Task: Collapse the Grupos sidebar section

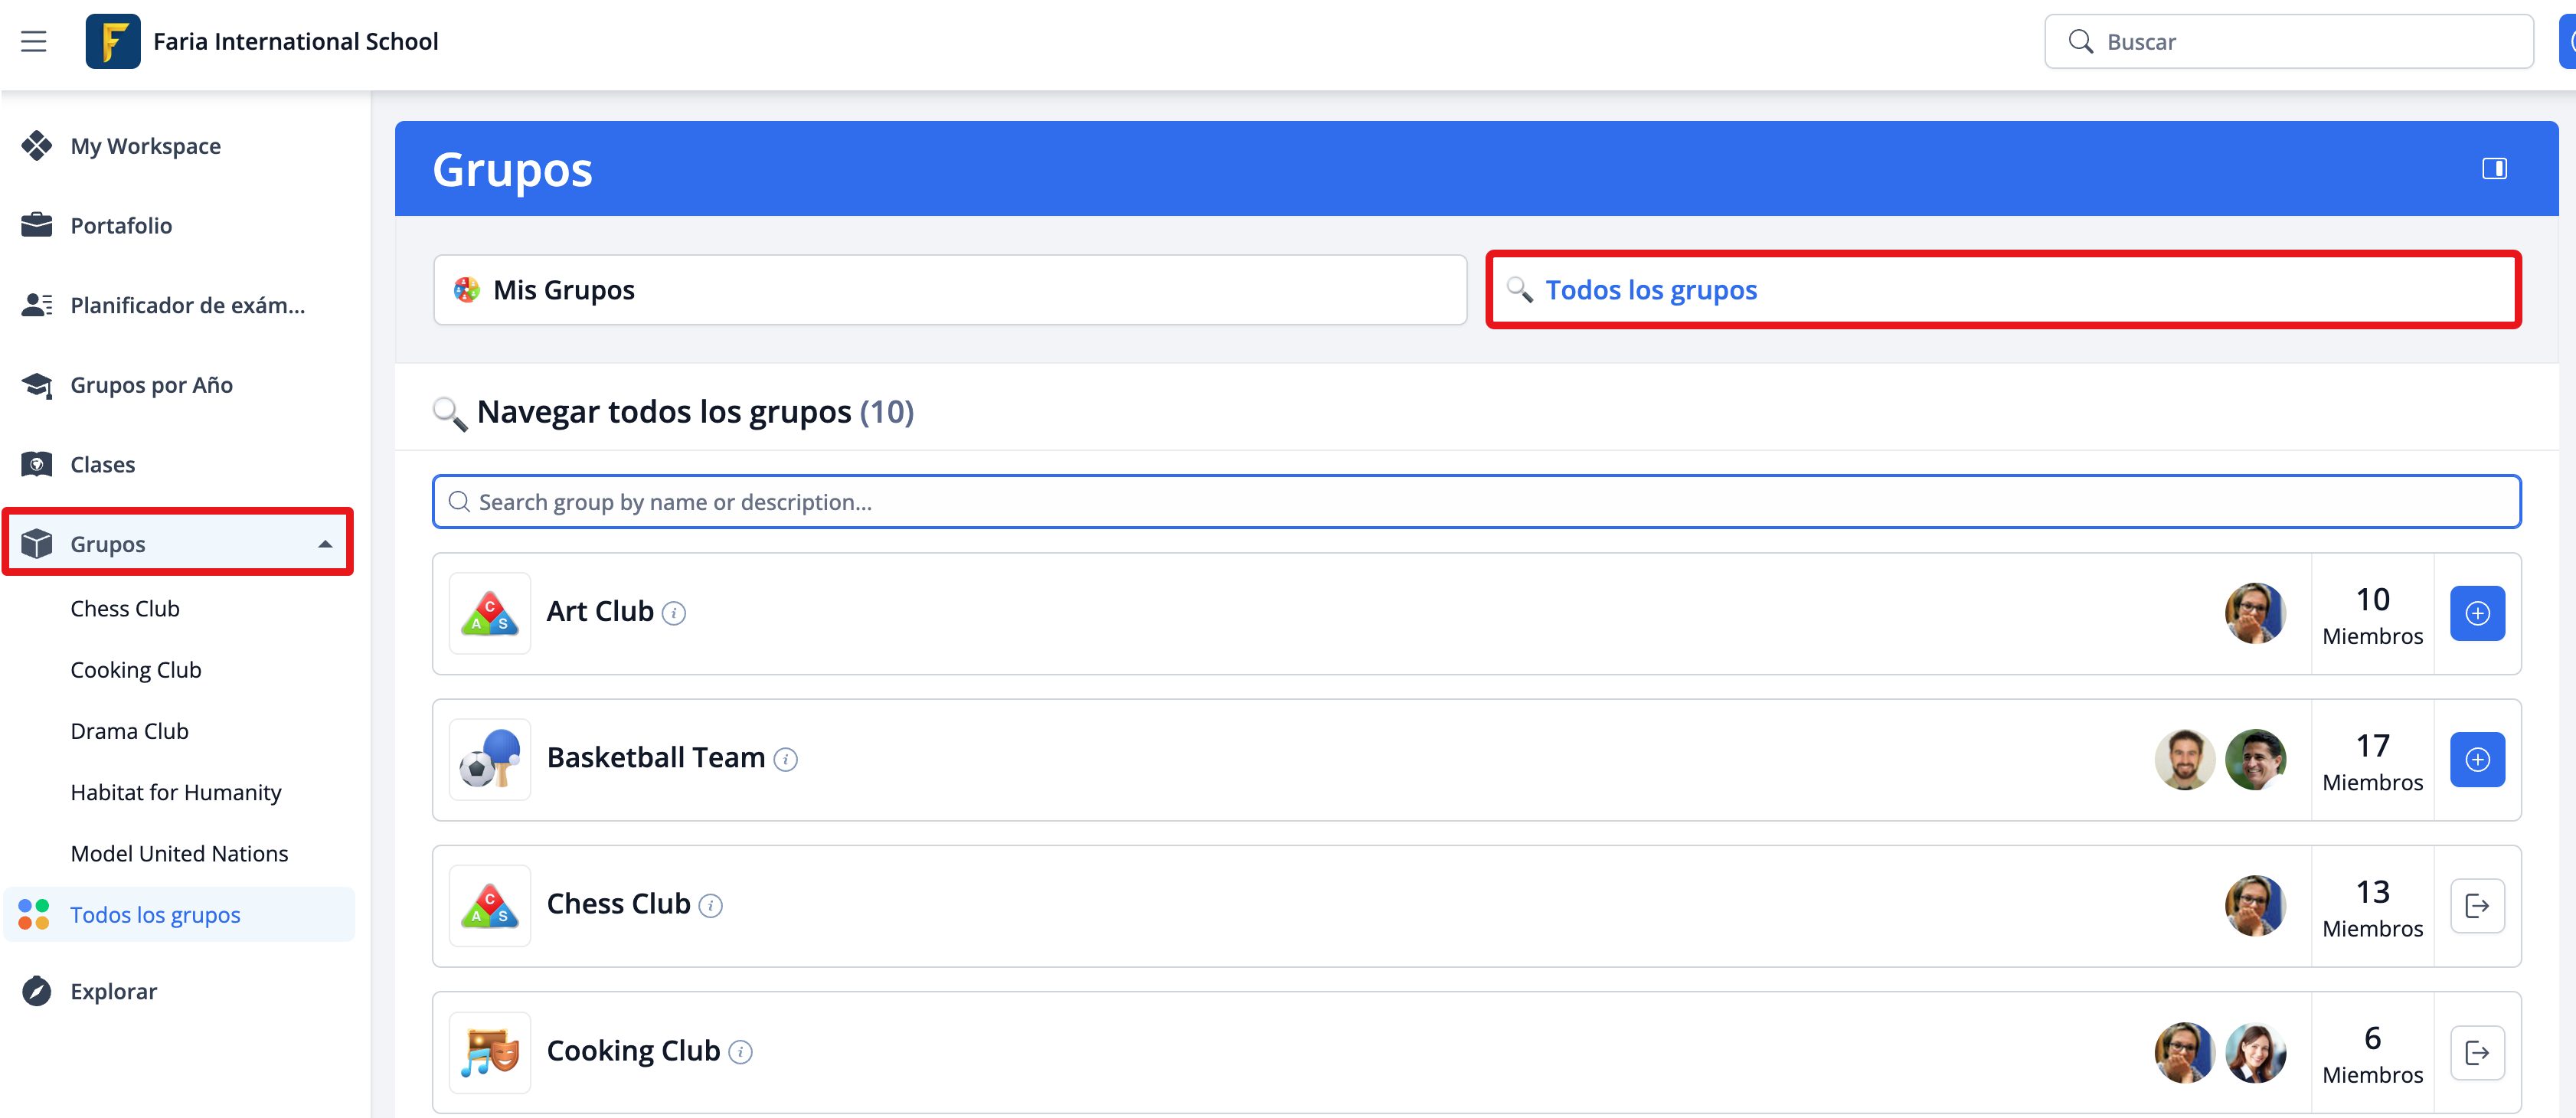Action: pyautogui.click(x=325, y=544)
